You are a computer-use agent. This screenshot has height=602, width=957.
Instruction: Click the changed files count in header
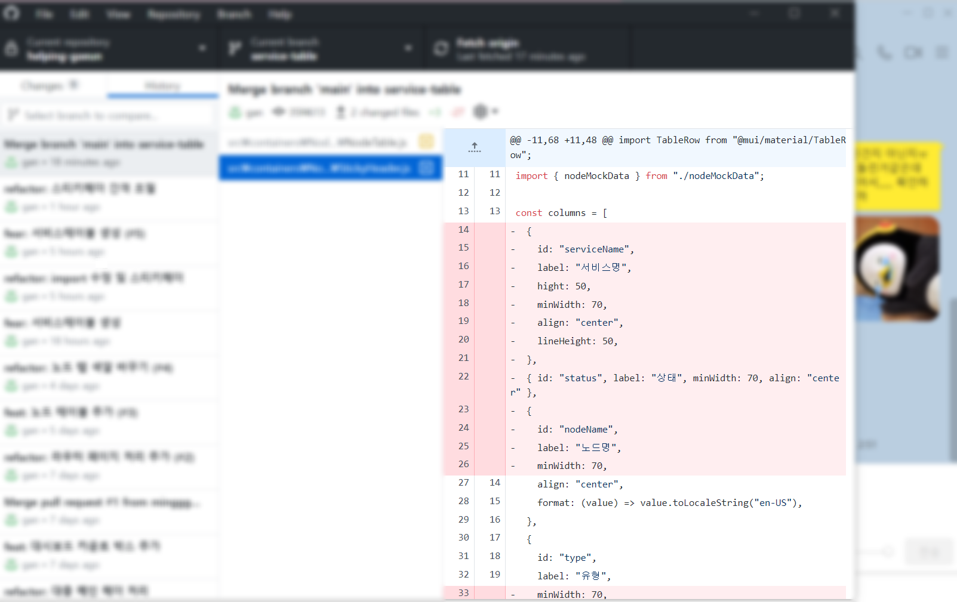(384, 112)
